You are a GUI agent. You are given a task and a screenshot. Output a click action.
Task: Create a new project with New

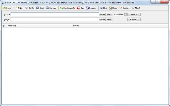[x=20, y=8]
